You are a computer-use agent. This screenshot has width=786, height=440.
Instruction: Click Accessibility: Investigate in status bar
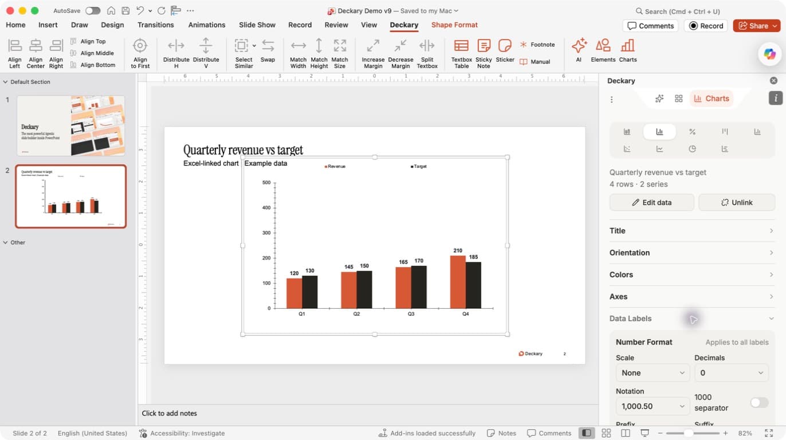(x=182, y=433)
